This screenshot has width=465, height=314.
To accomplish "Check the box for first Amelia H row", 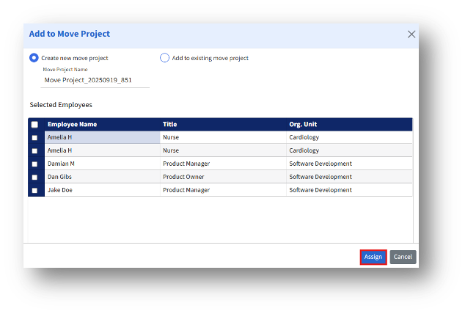I will click(34, 137).
